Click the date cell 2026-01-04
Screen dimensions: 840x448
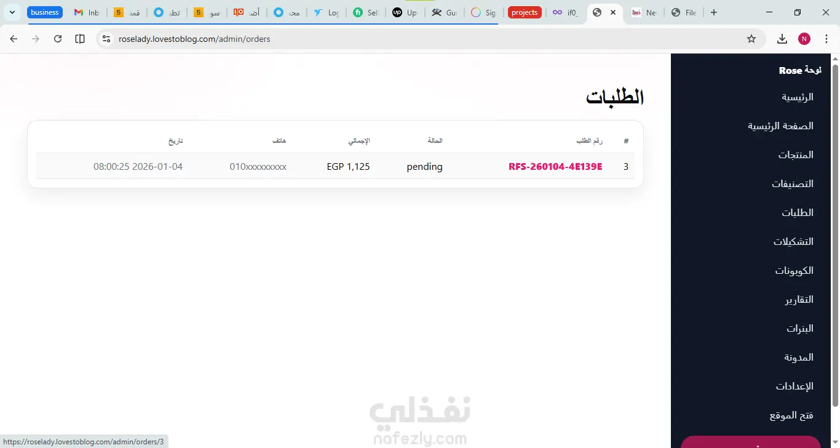click(x=138, y=167)
